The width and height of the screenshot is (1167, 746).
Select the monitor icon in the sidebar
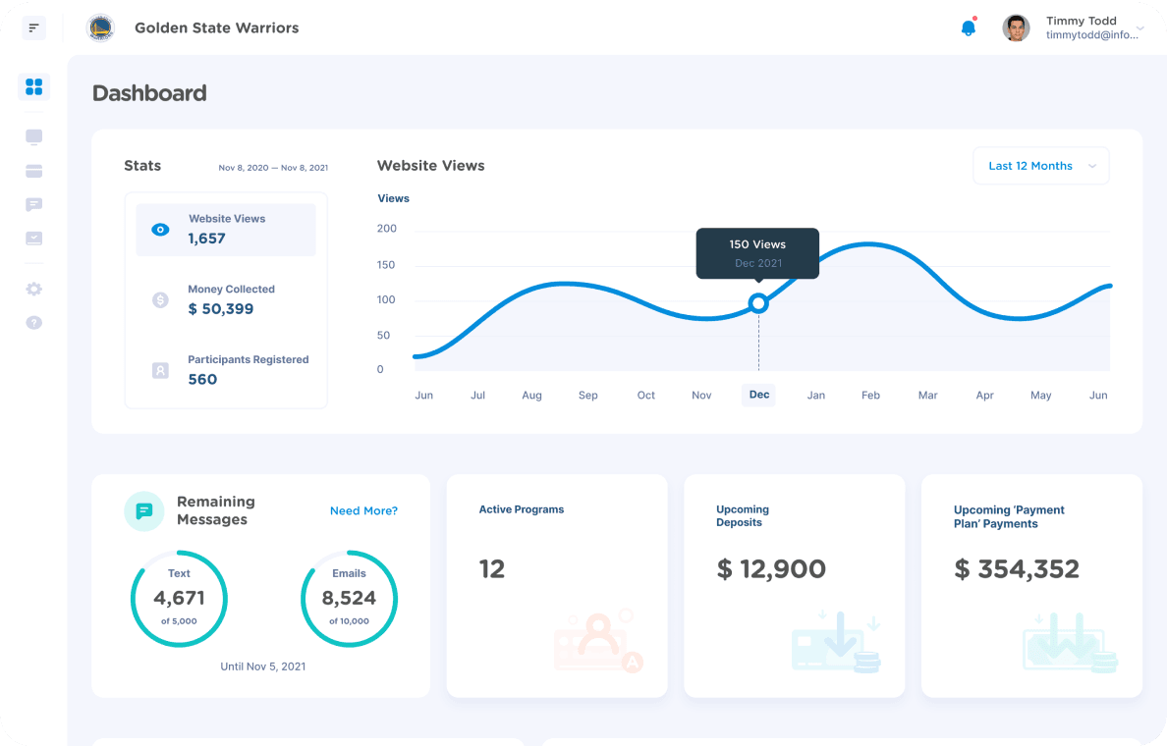(x=33, y=136)
